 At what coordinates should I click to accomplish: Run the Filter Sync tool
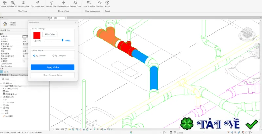pyautogui.click(x=100, y=4)
